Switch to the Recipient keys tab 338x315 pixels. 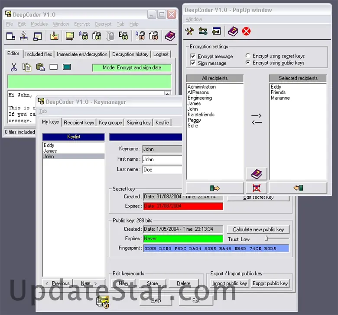[x=79, y=123]
